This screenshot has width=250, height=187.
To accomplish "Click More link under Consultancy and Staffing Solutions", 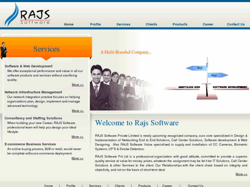I will click(x=77, y=137).
